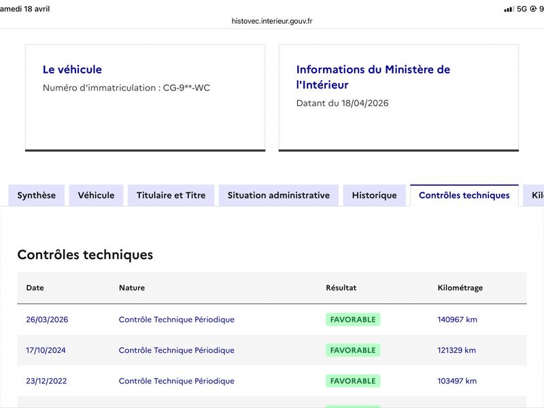Click the 140967 km mileage value

[x=457, y=320]
